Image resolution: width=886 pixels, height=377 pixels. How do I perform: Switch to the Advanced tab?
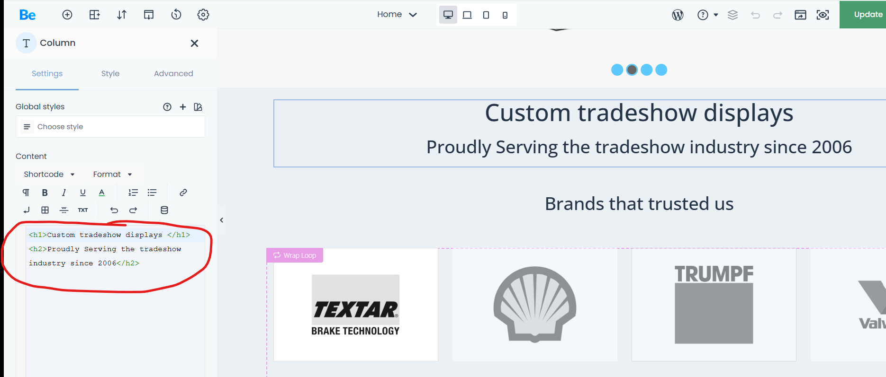pos(173,73)
